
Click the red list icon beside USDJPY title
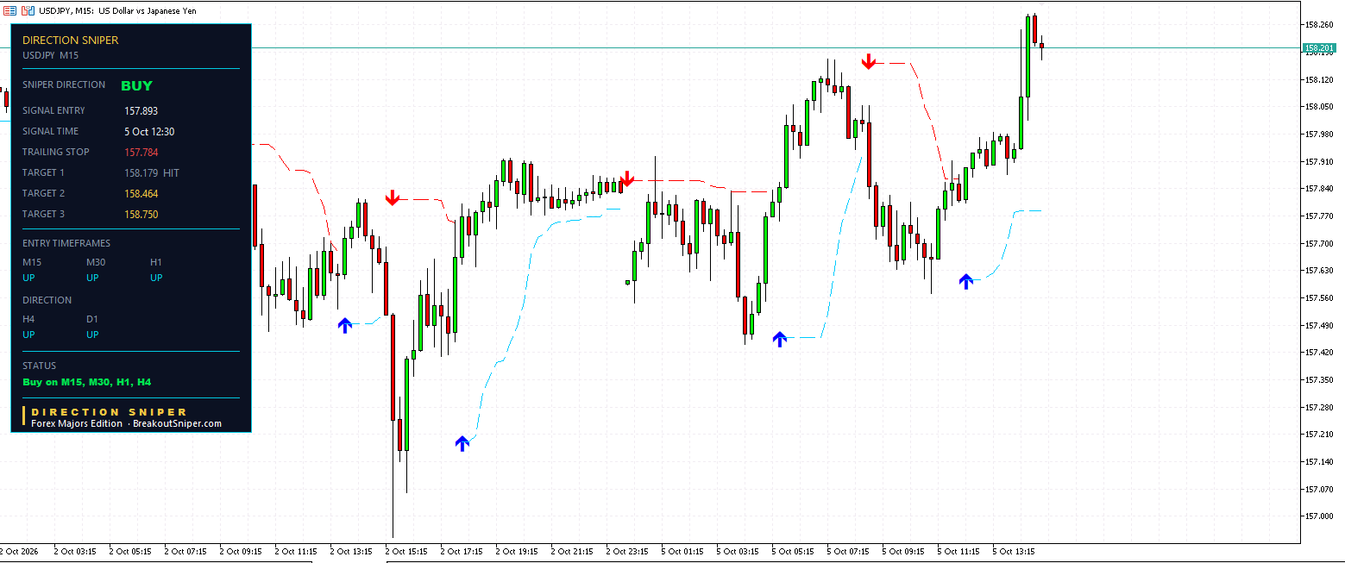click(x=10, y=9)
